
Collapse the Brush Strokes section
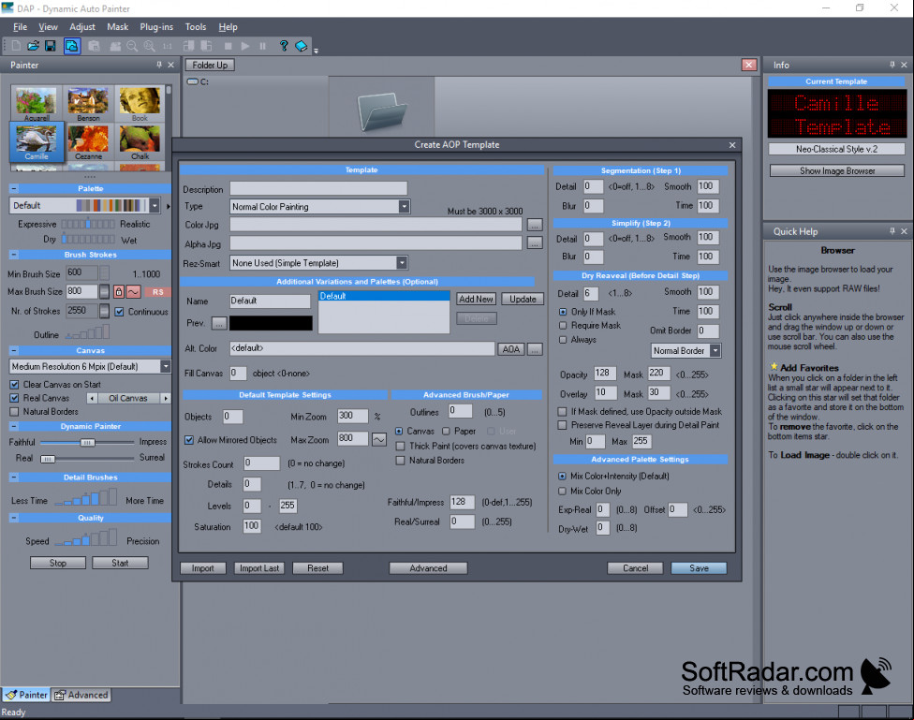point(14,255)
